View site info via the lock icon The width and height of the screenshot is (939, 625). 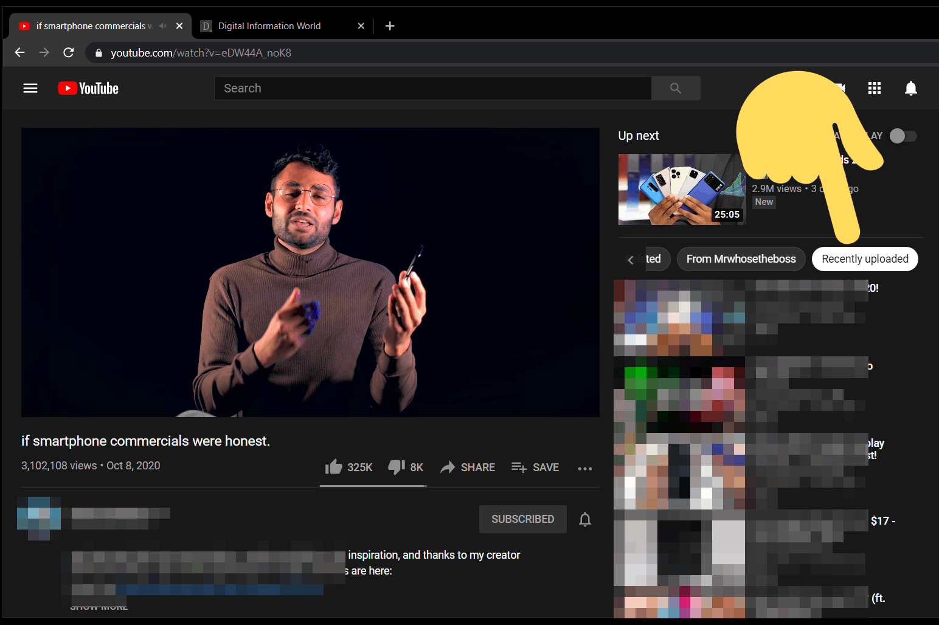coord(99,54)
